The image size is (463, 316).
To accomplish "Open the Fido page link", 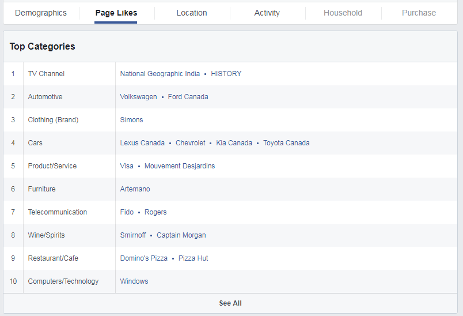I will 127,212.
